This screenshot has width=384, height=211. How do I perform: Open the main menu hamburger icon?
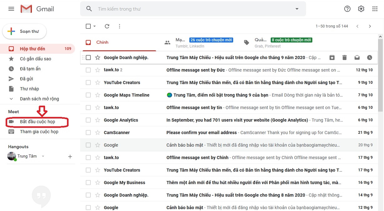pyautogui.click(x=11, y=9)
